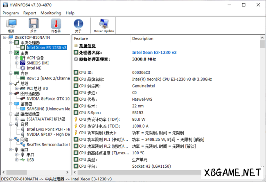
Task: Collapse the 中央处理器 tree branch
Action: click(x=11, y=42)
